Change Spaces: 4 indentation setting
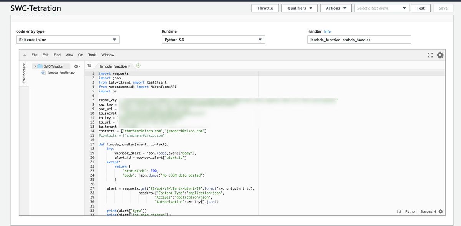 click(428, 211)
